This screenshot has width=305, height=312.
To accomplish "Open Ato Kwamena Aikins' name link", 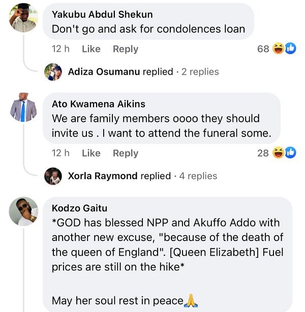I will point(99,104).
